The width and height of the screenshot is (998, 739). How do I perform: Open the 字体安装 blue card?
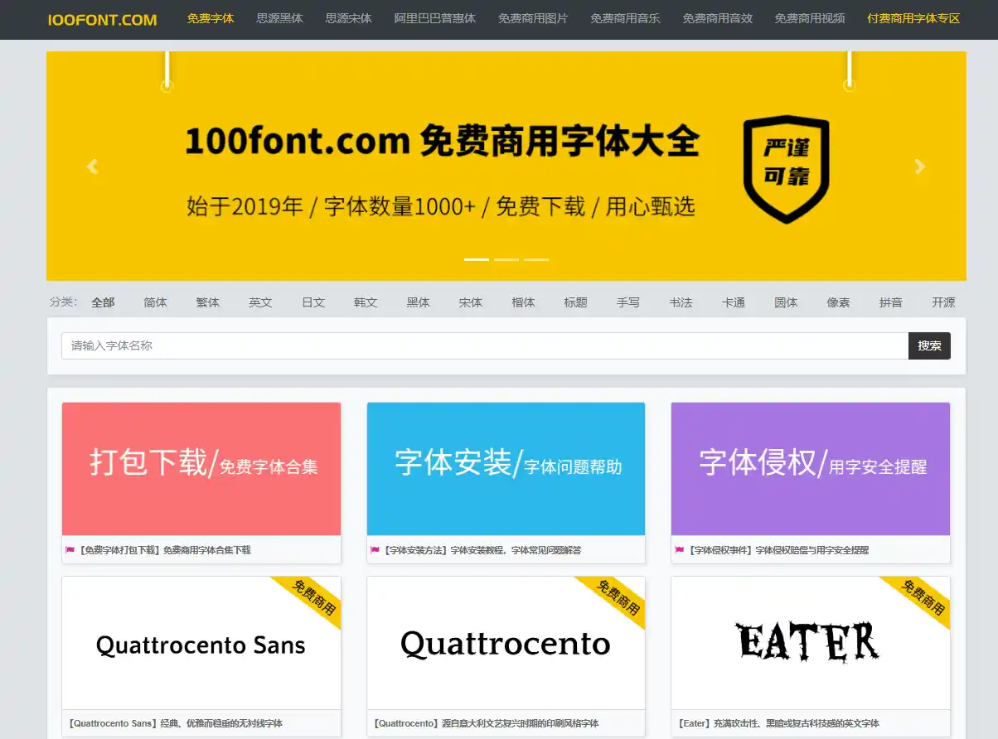(x=506, y=469)
